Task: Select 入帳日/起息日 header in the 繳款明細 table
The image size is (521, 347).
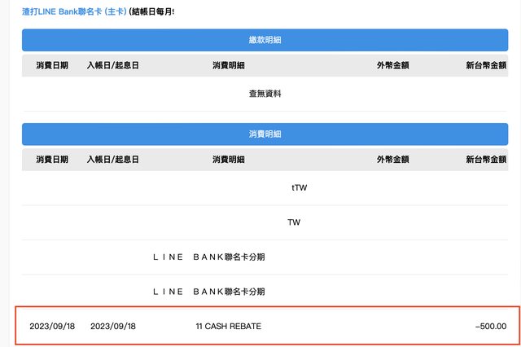Action: tap(112, 65)
